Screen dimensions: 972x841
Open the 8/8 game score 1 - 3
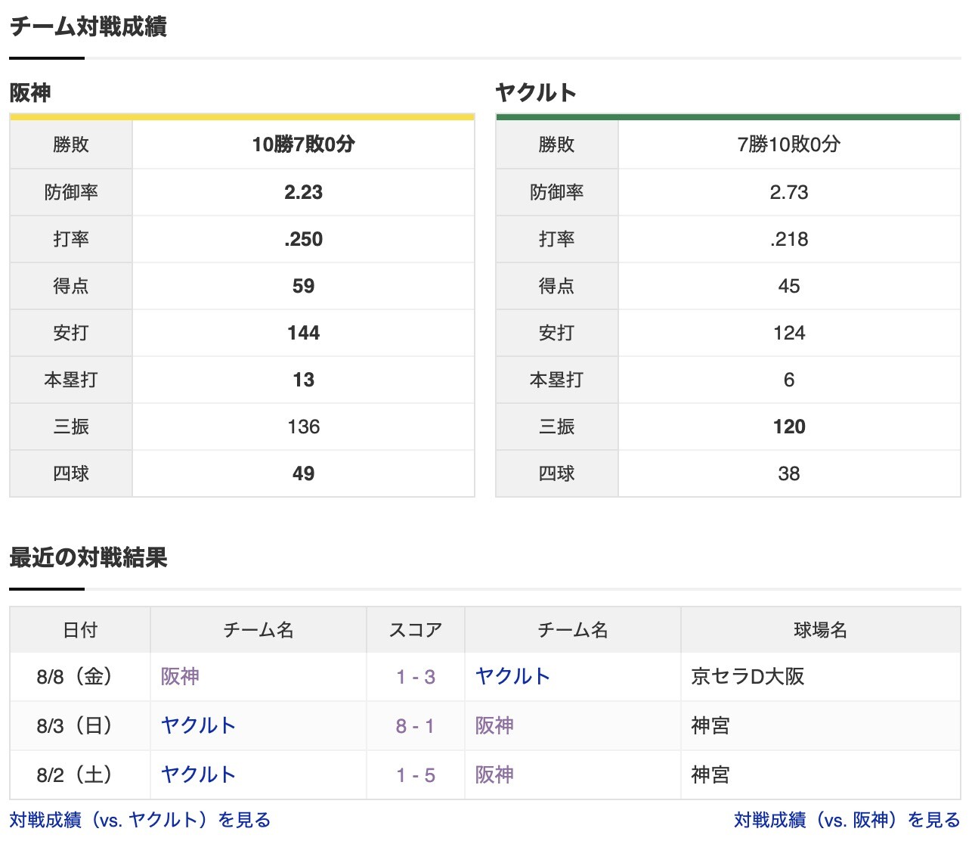tap(414, 677)
